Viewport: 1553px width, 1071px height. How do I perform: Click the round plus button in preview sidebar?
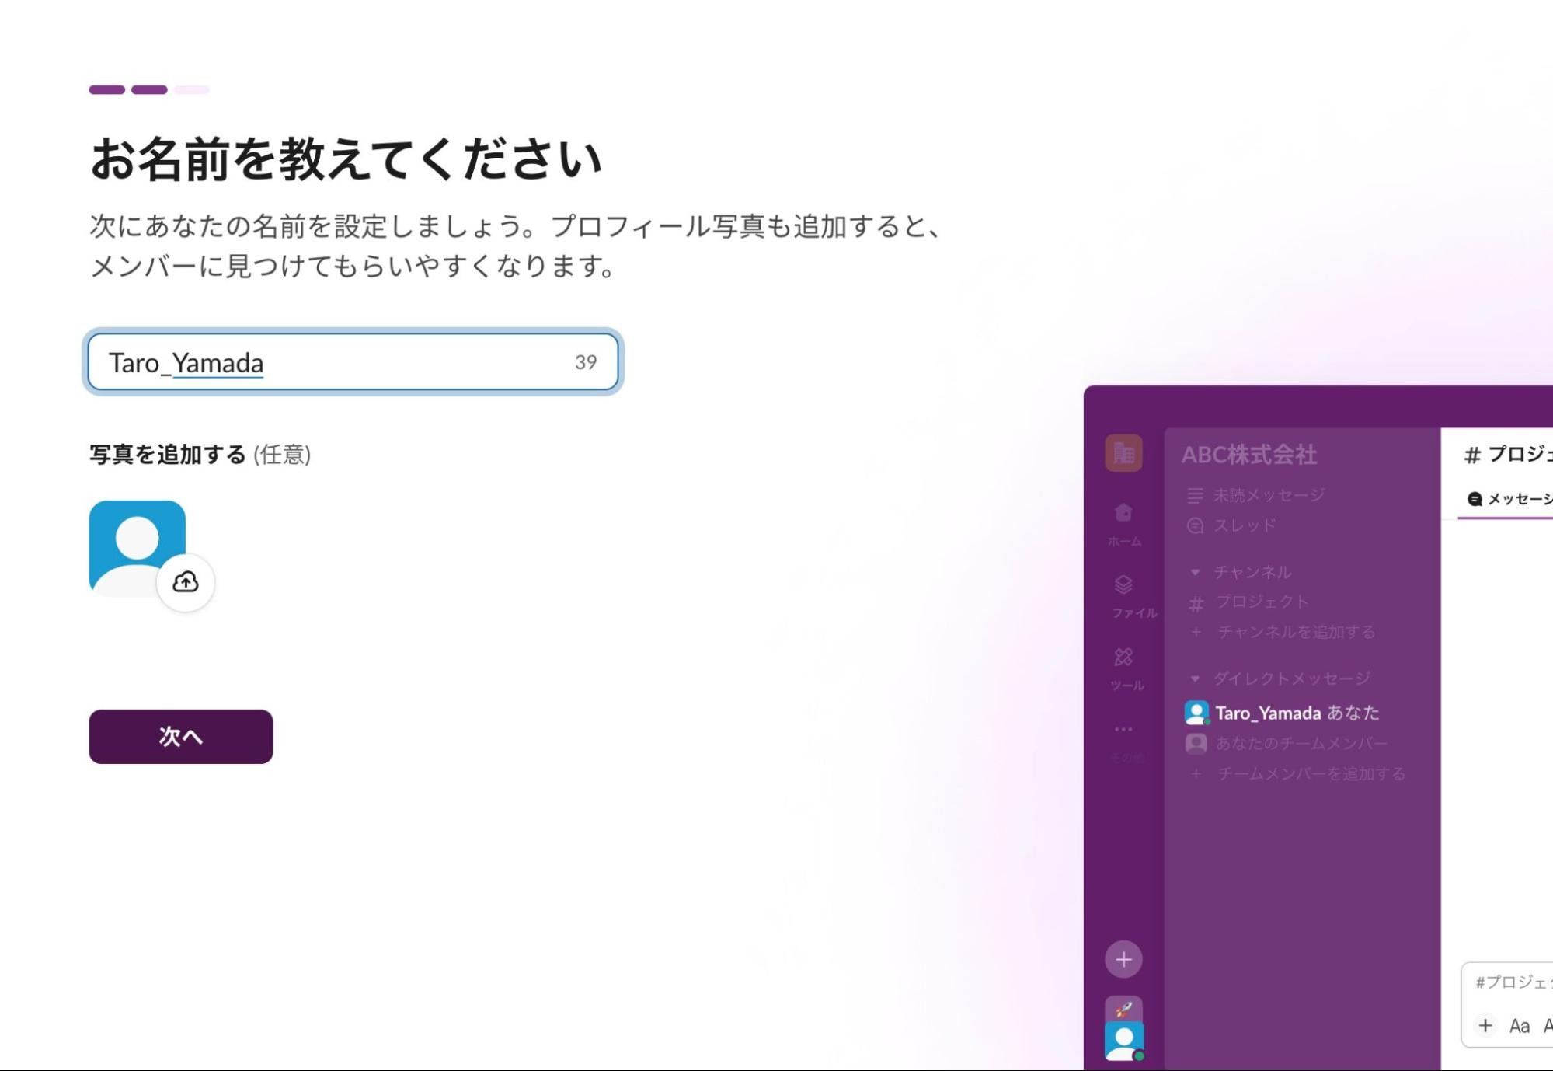tap(1123, 959)
